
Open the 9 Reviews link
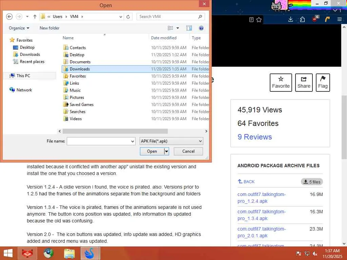point(254,137)
